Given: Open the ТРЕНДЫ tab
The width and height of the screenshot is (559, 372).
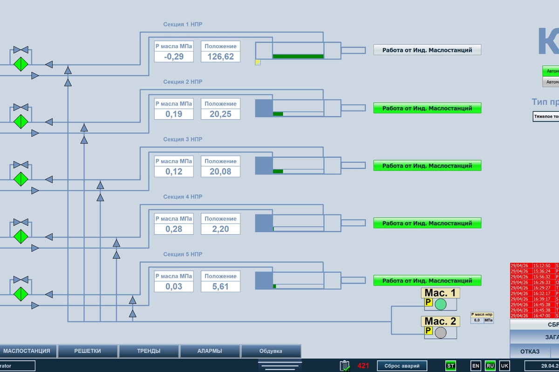Looking at the screenshot, I should (x=149, y=351).
